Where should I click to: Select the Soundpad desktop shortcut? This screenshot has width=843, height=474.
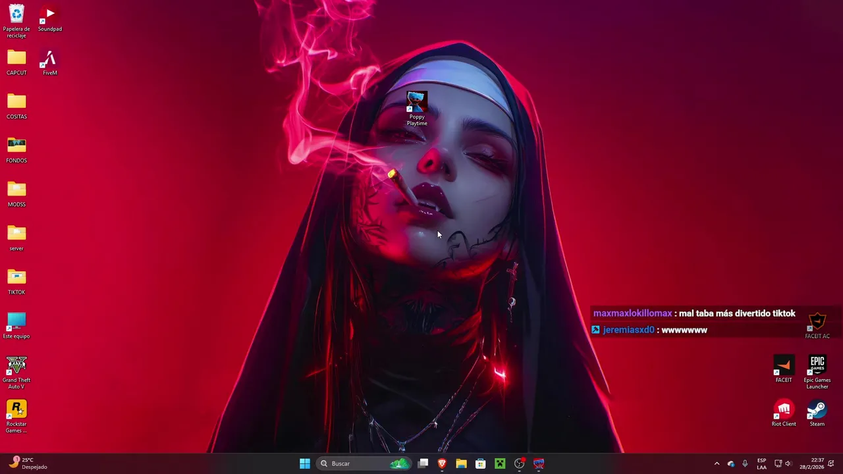tap(50, 18)
